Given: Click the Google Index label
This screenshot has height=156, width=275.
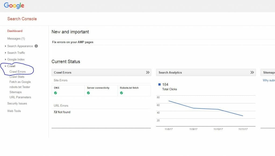Looking at the screenshot, I should (x=16, y=59).
